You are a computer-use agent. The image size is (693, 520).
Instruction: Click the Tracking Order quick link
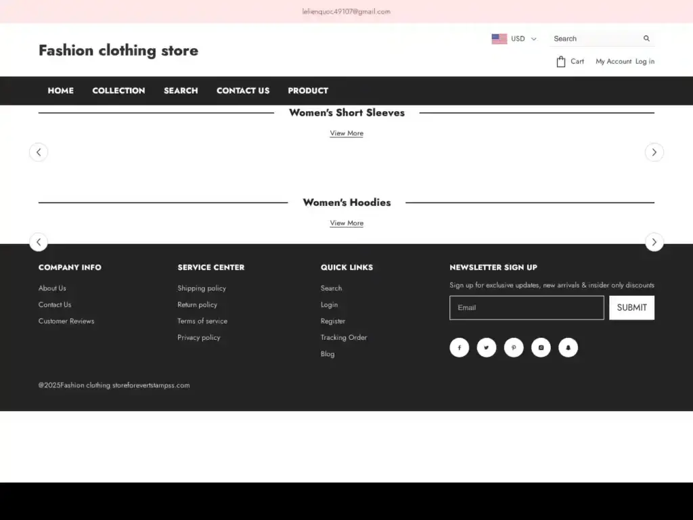pos(344,337)
